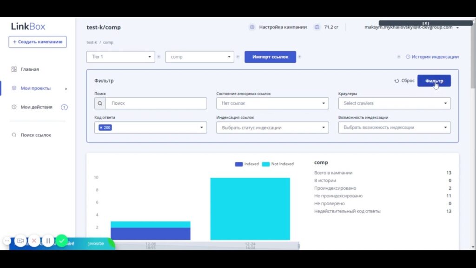Image resolution: width=476 pixels, height=268 pixels.
Task: Click the help icon after Импорт ссылок
Action: tap(299, 57)
